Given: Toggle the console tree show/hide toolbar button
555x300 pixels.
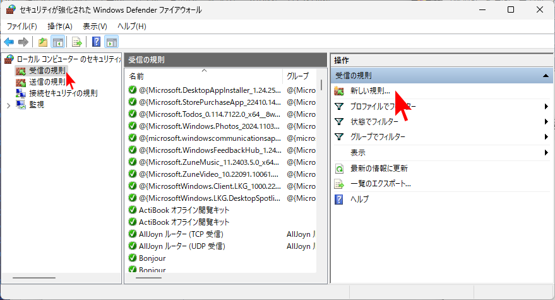Looking at the screenshot, I should click(x=57, y=42).
